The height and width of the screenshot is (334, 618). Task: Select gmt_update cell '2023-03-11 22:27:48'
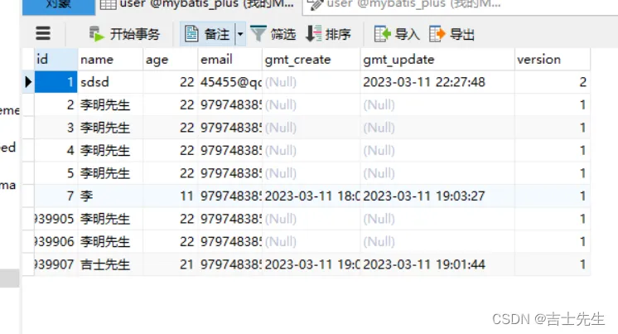point(437,82)
